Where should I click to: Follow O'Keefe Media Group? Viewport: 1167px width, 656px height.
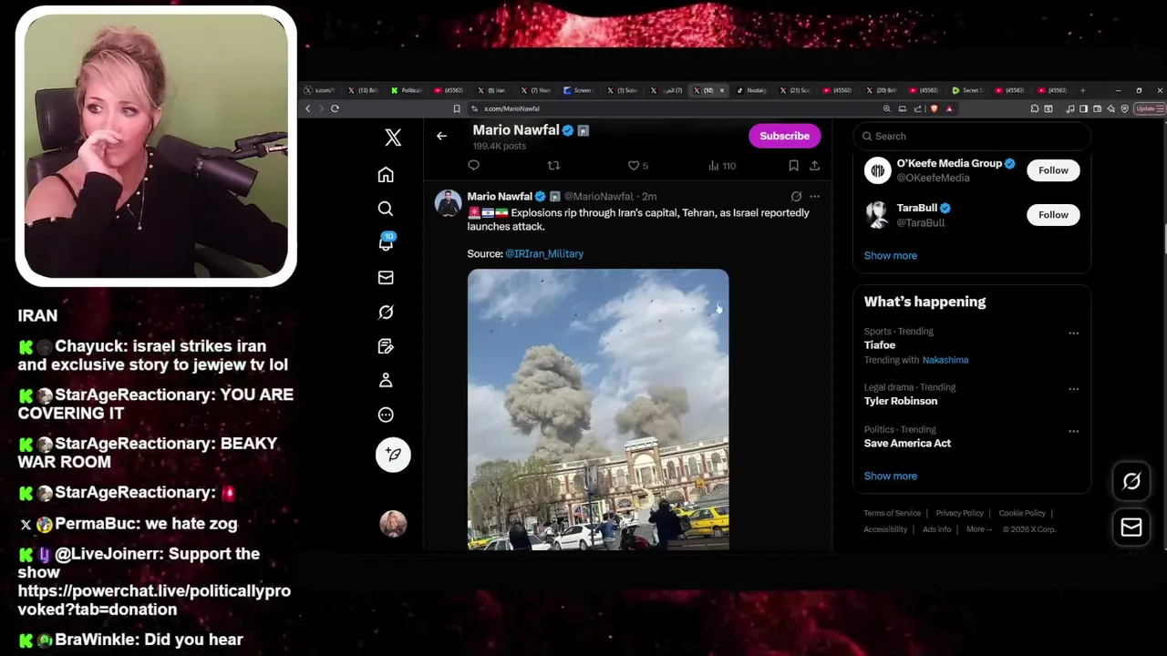point(1053,170)
